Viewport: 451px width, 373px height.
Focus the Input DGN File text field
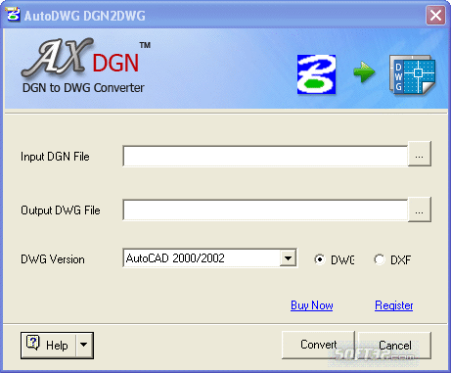(x=265, y=156)
